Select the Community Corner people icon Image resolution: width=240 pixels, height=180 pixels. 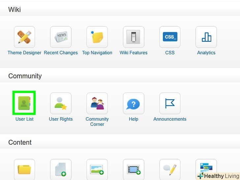point(97,103)
